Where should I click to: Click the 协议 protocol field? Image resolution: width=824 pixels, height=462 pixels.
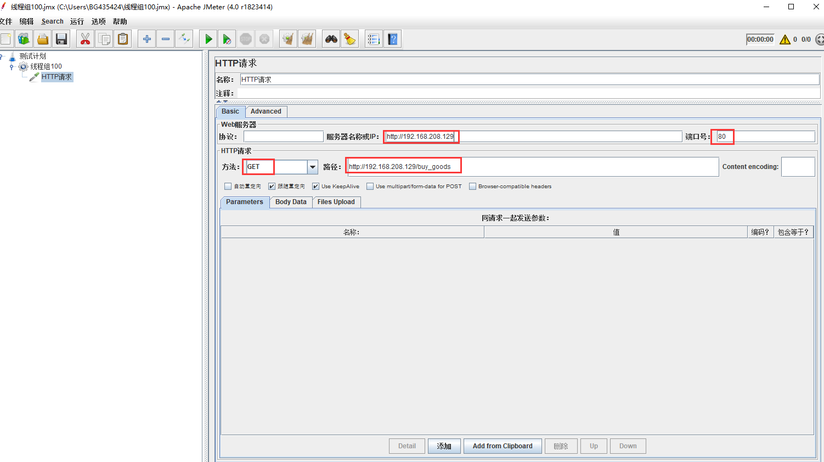pyautogui.click(x=284, y=137)
